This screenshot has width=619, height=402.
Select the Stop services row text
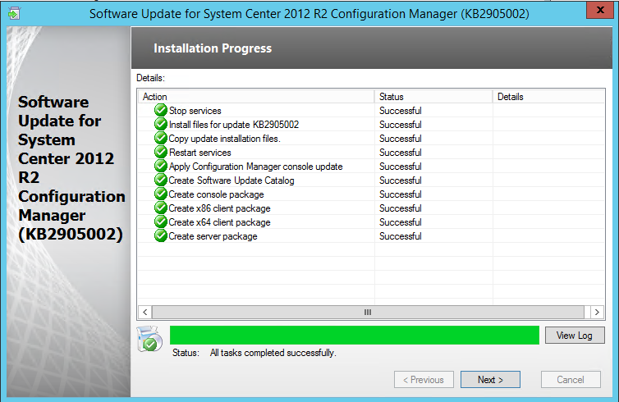click(195, 111)
